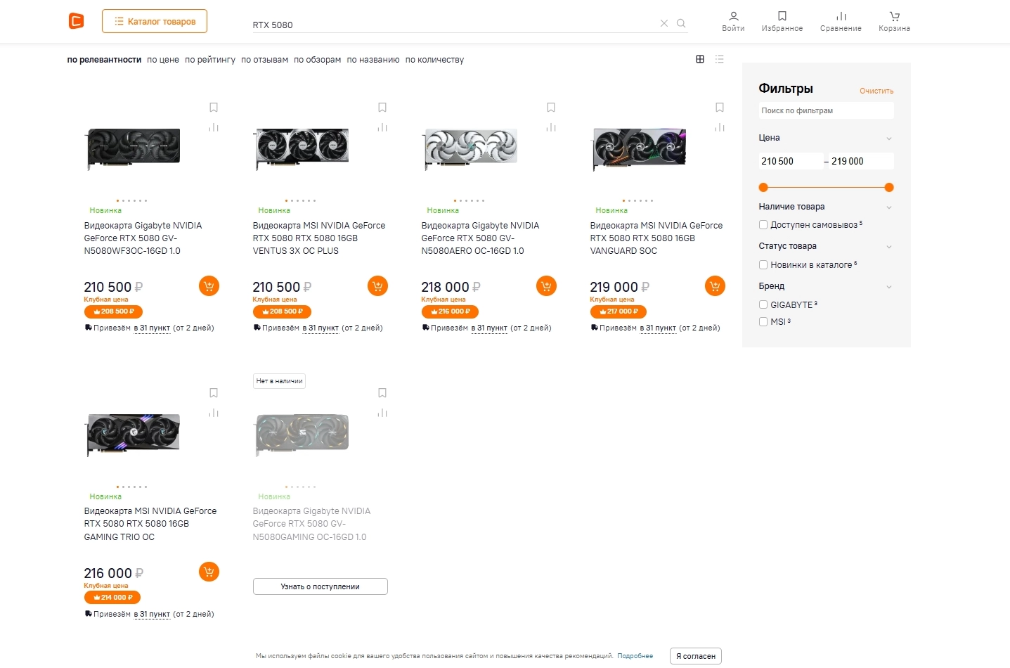The width and height of the screenshot is (1010, 668).
Task: Add MSI GAMING TRIO OC to cart
Action: click(209, 572)
